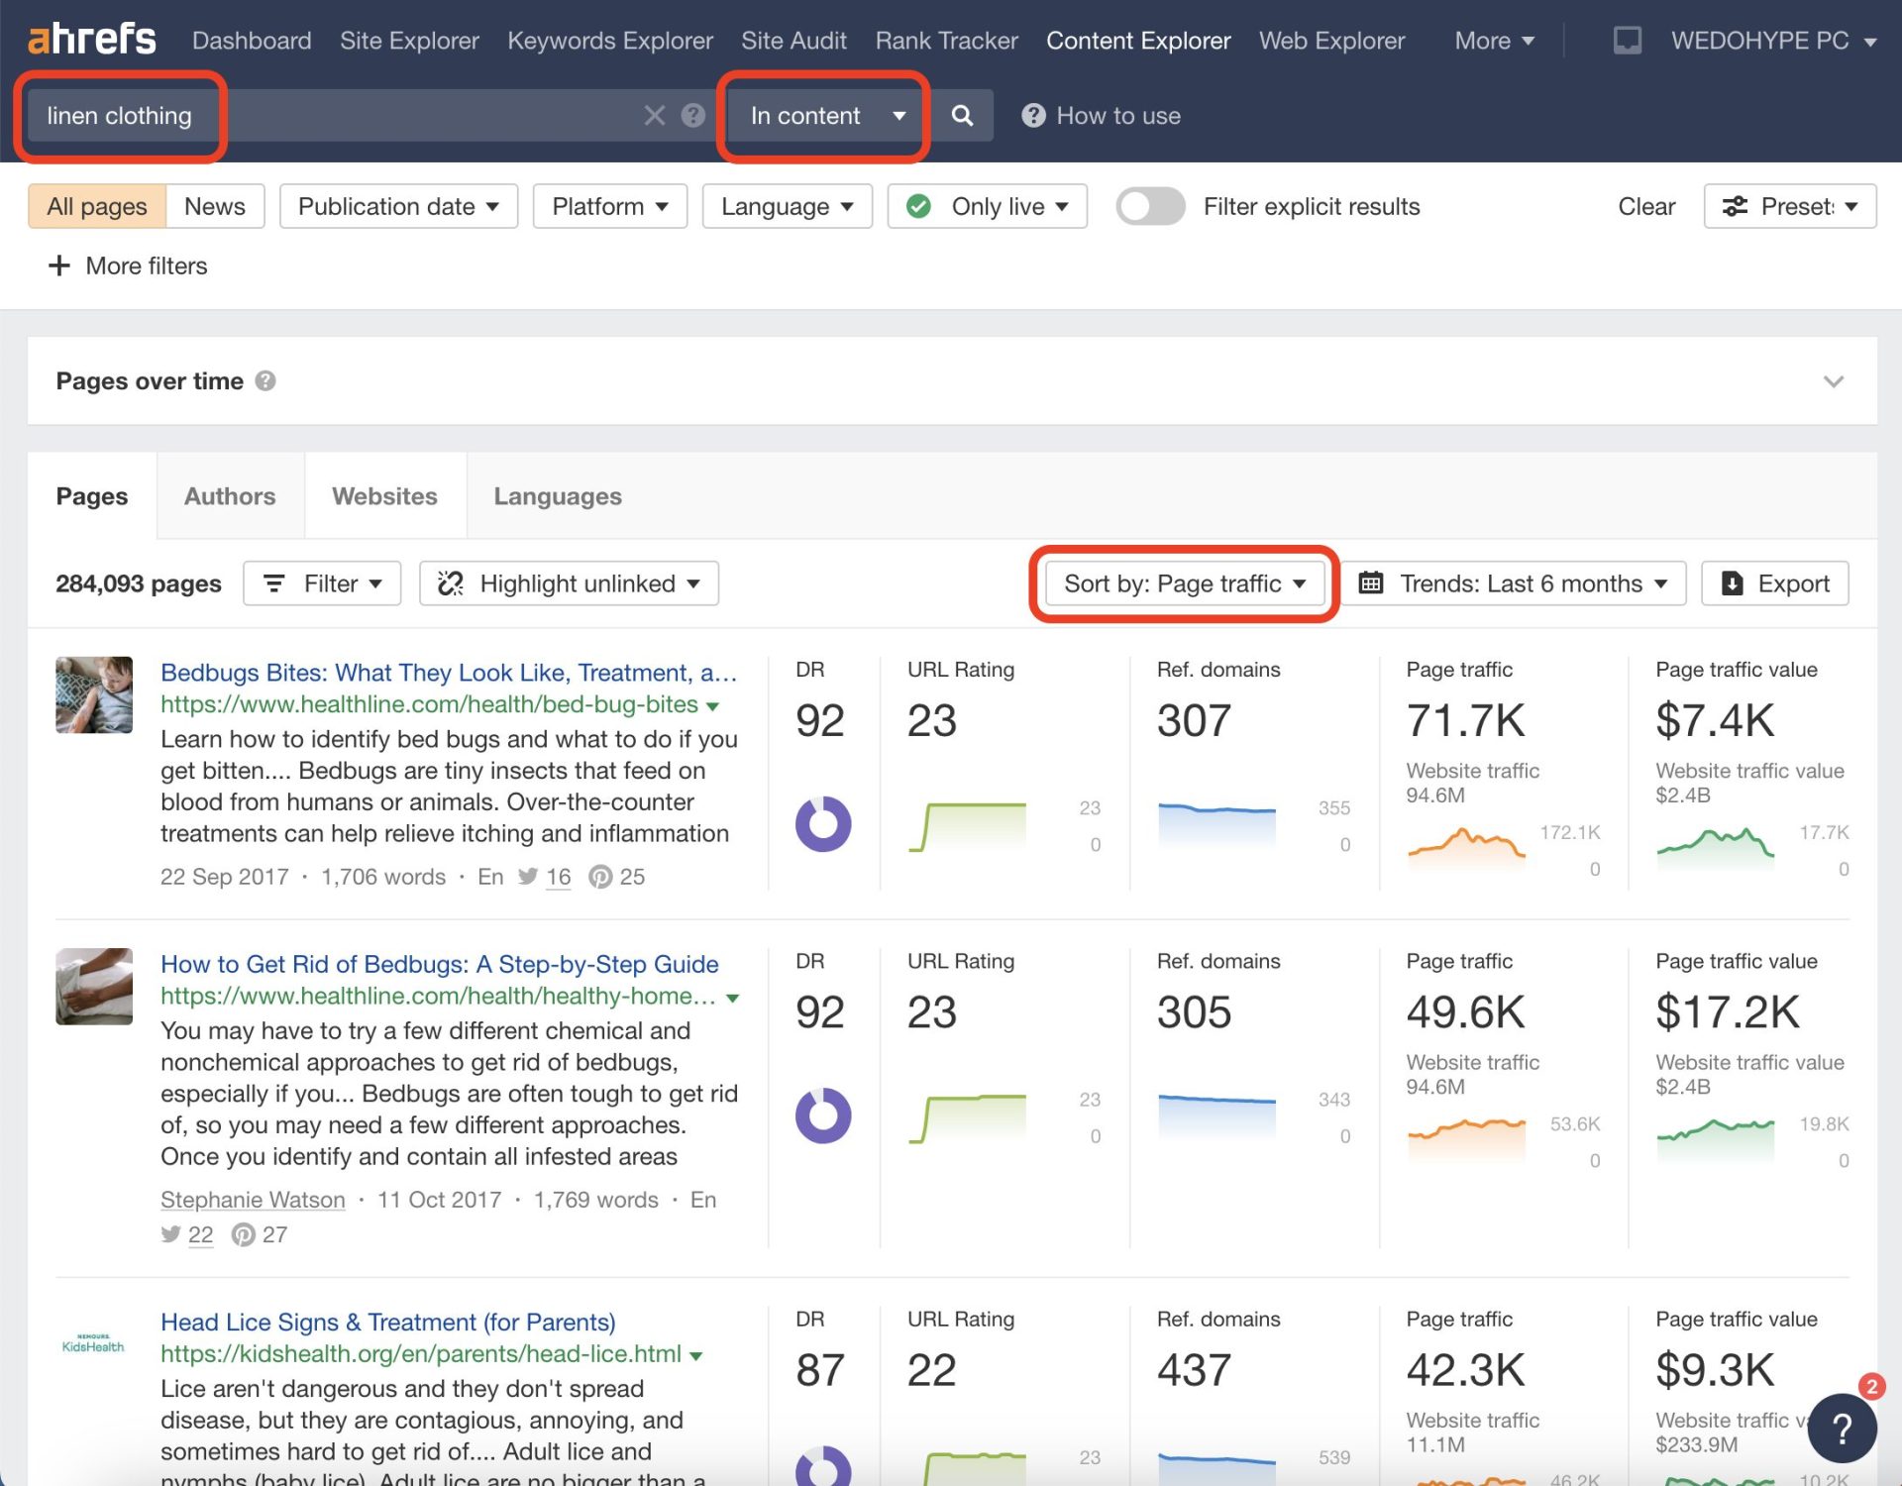Click Twitter shares count 16
The width and height of the screenshot is (1902, 1486).
(x=559, y=877)
